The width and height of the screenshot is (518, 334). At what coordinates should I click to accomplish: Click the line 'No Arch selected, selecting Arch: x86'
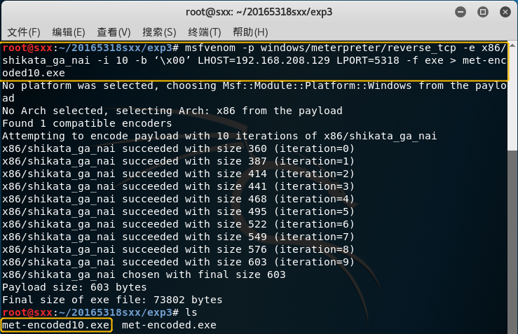[172, 111]
